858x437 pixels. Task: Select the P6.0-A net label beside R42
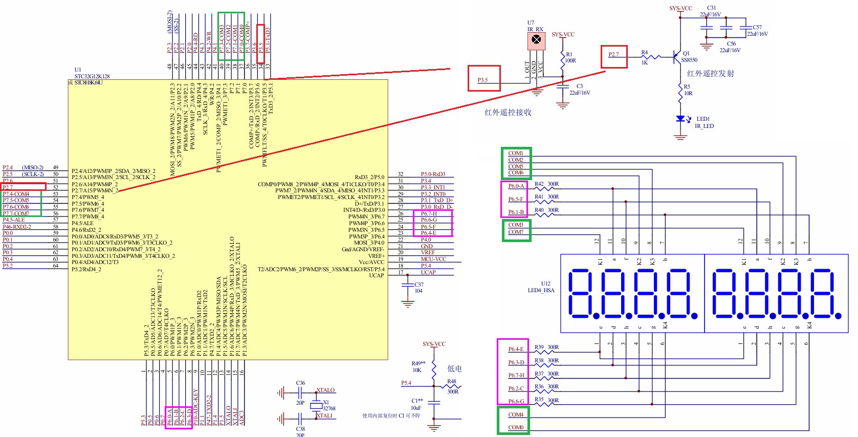coord(516,186)
